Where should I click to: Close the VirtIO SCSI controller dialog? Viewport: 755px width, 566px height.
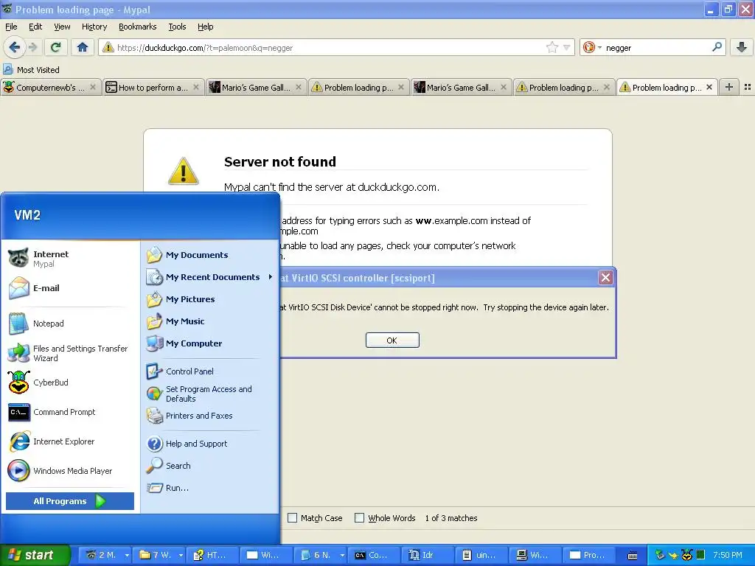point(605,277)
